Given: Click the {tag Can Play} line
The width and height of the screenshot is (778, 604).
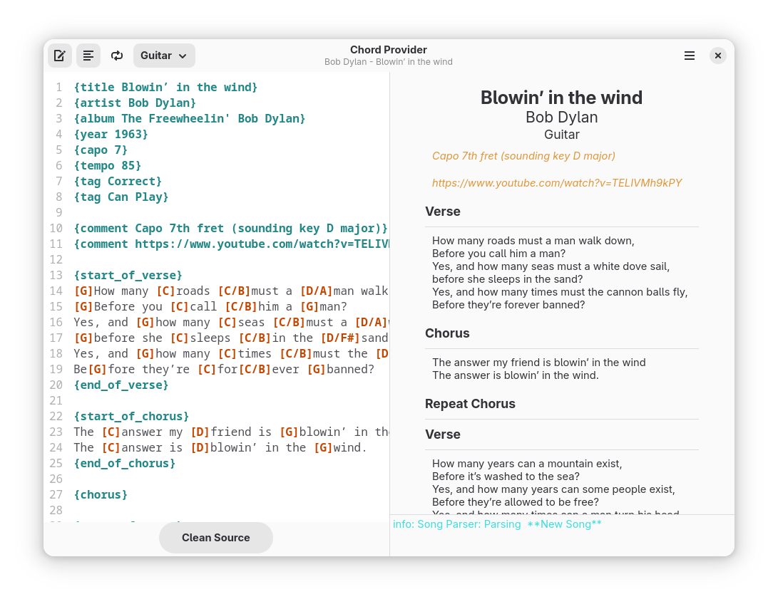Looking at the screenshot, I should click(121, 197).
